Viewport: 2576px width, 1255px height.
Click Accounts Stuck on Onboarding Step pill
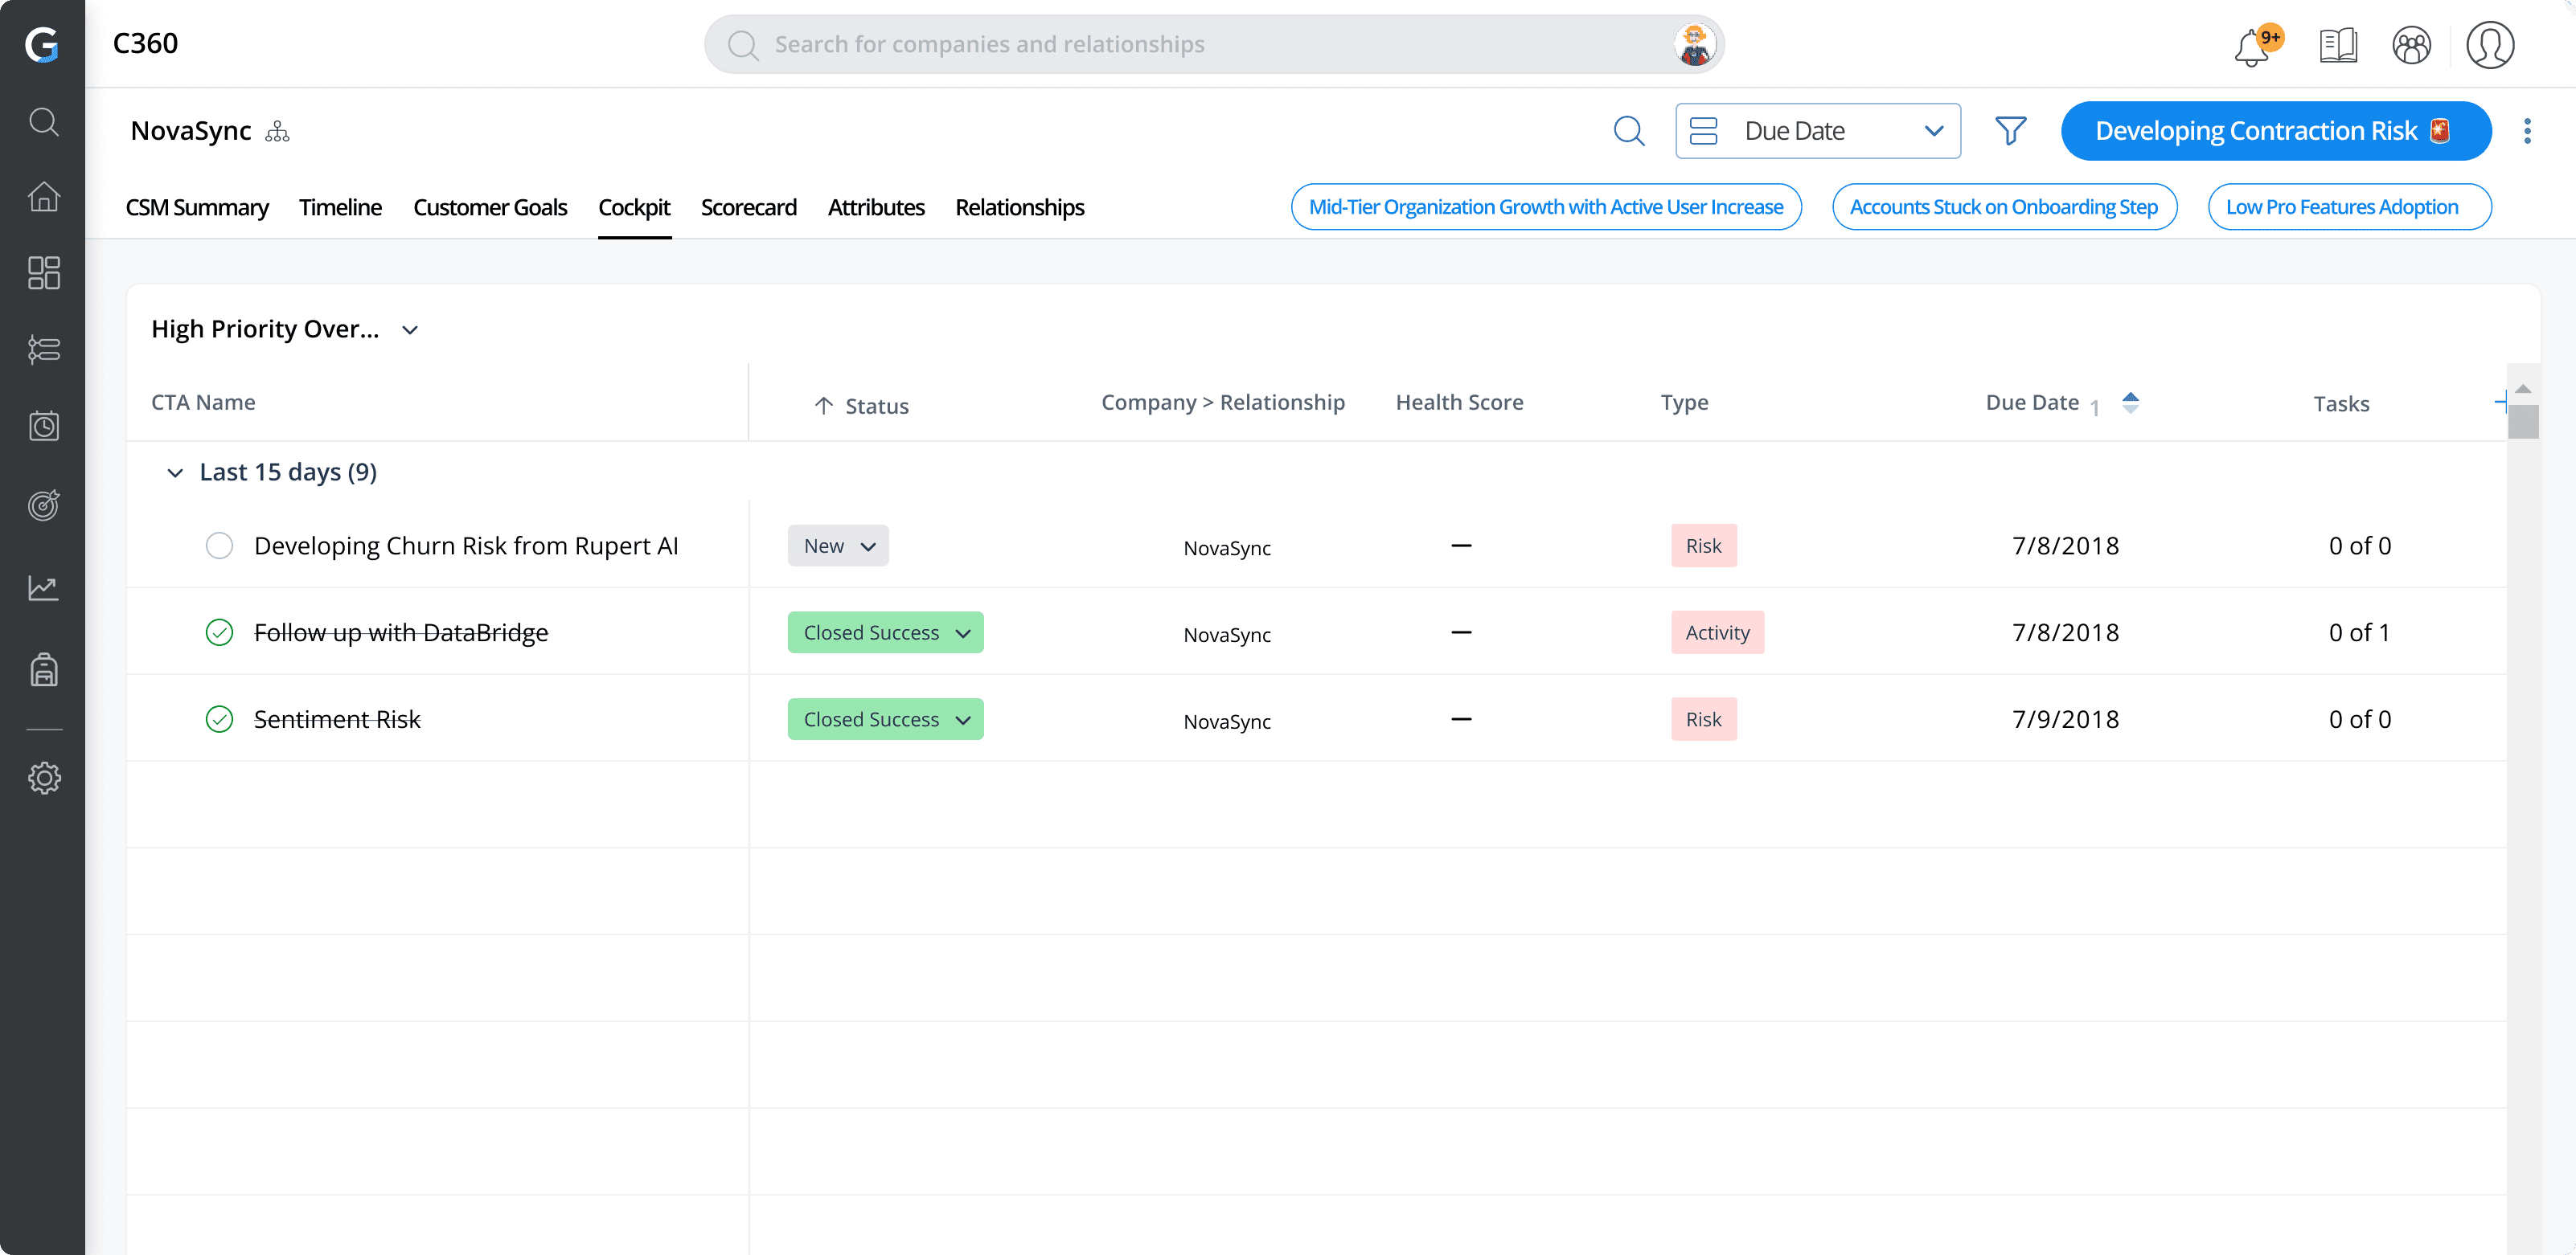coord(2004,206)
